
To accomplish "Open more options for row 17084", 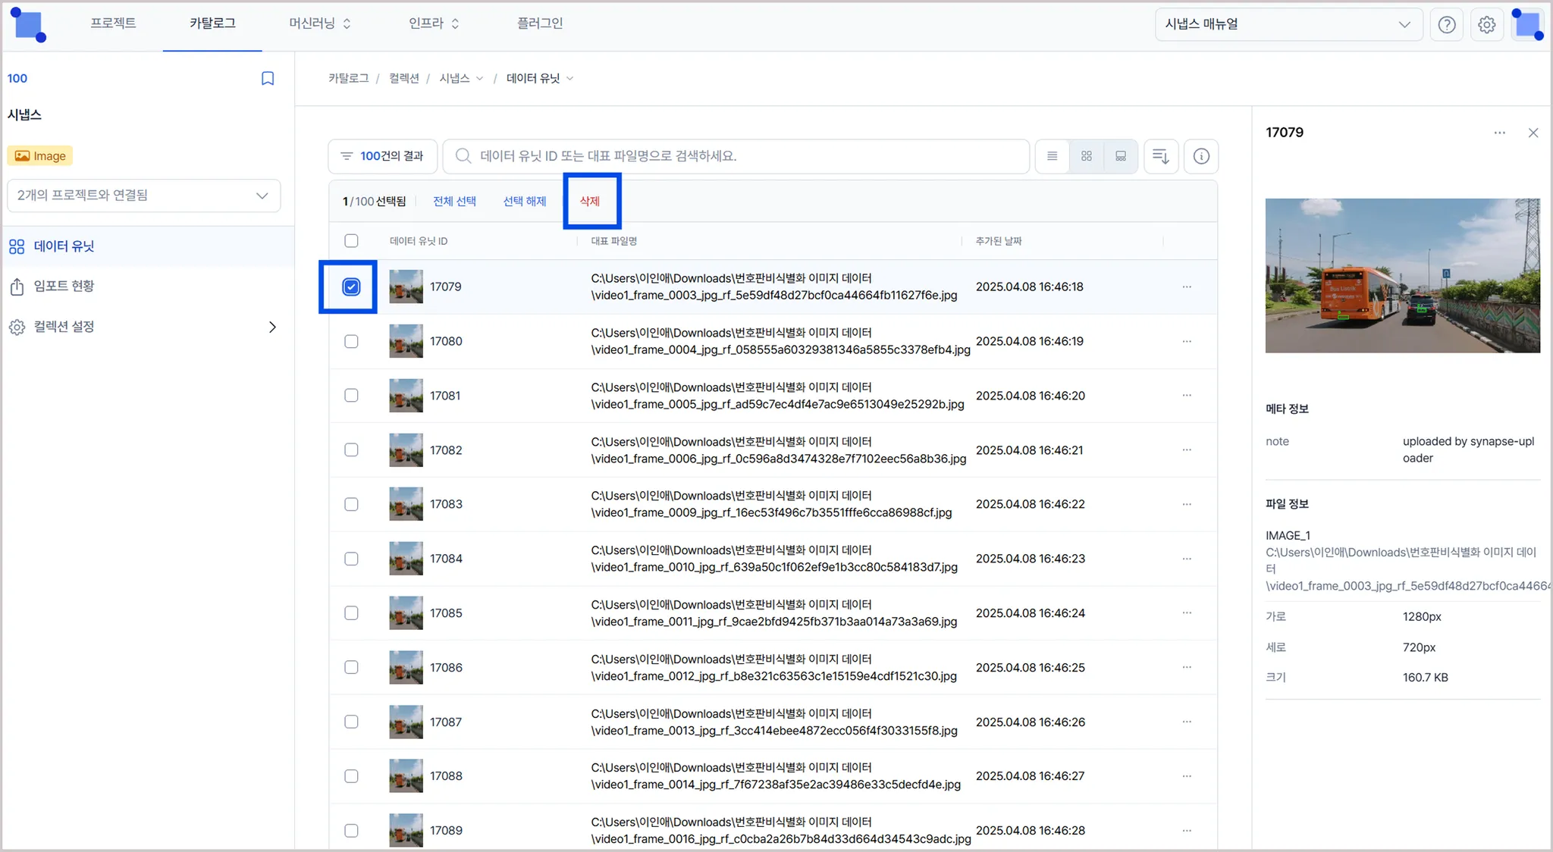I will (x=1187, y=559).
